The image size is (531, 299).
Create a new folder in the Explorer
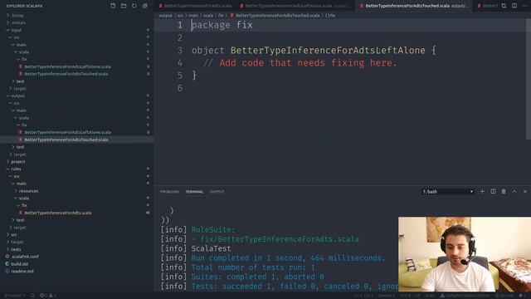point(124,6)
